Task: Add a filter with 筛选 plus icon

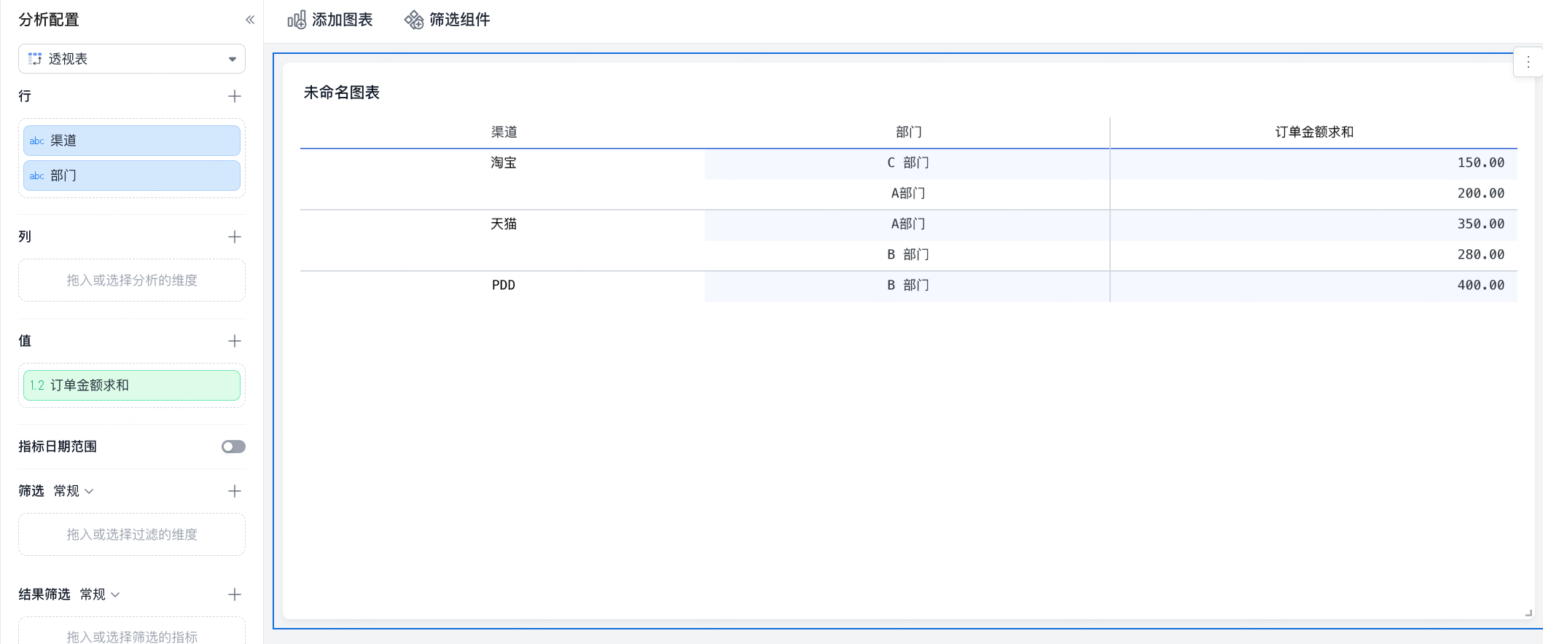Action: coord(234,491)
